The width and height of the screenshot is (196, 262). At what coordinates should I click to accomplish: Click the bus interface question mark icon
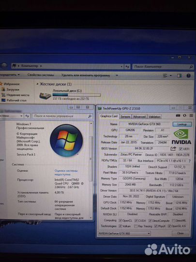coord(189,161)
